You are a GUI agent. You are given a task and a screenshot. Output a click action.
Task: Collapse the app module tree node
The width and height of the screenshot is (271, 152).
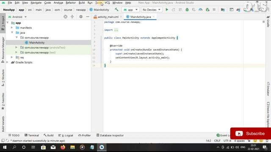tap(8, 23)
